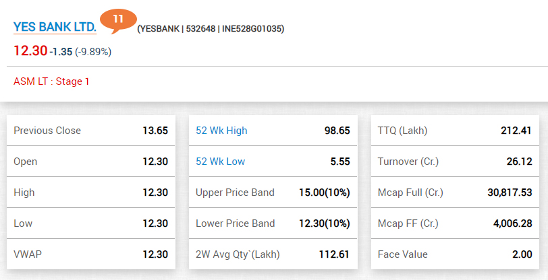Viewport: 548px width, 280px height.
Task: Click the Face Value label
Action: tap(403, 254)
